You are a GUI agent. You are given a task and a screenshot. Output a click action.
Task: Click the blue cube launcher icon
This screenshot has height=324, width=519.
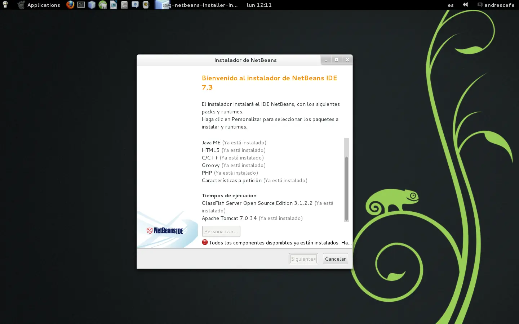click(x=92, y=5)
